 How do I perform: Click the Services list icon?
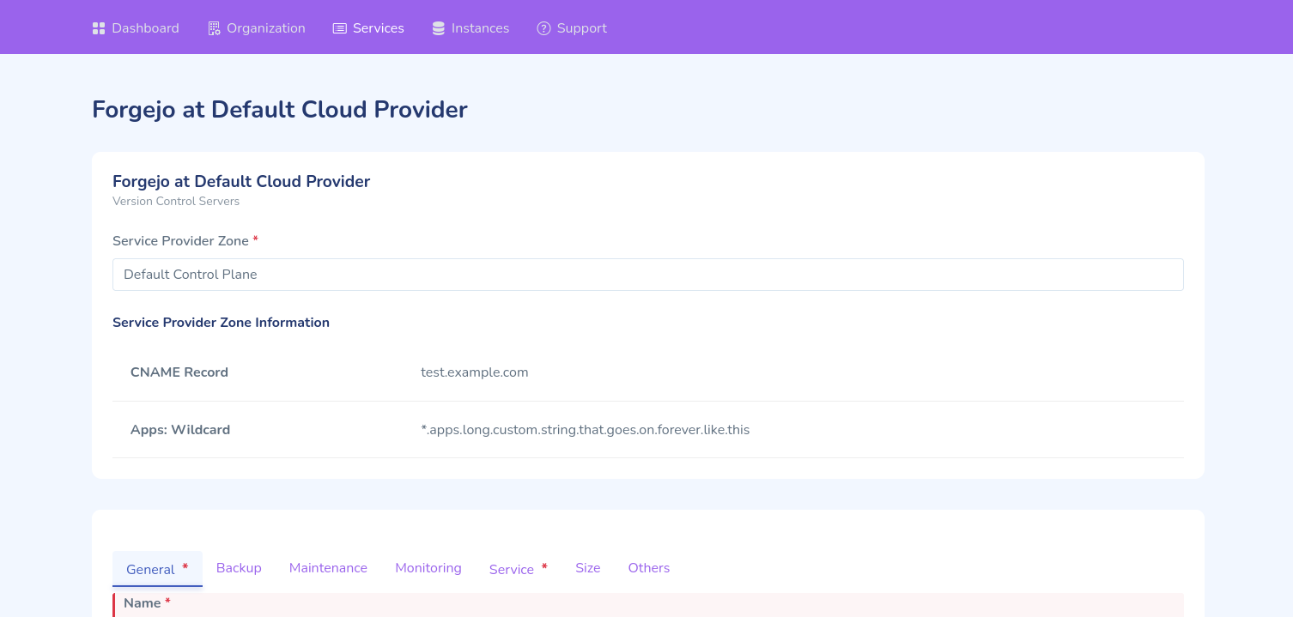[x=339, y=28]
